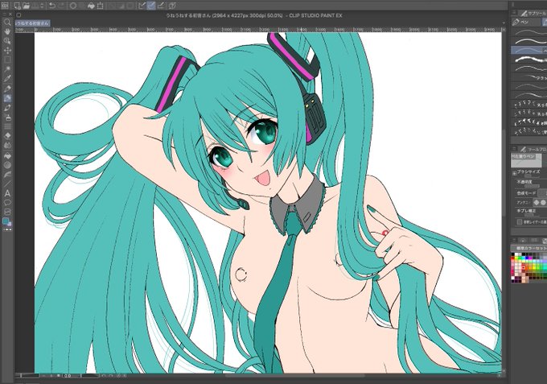
Task: Select the Text tool (A icon)
Action: [x=7, y=193]
